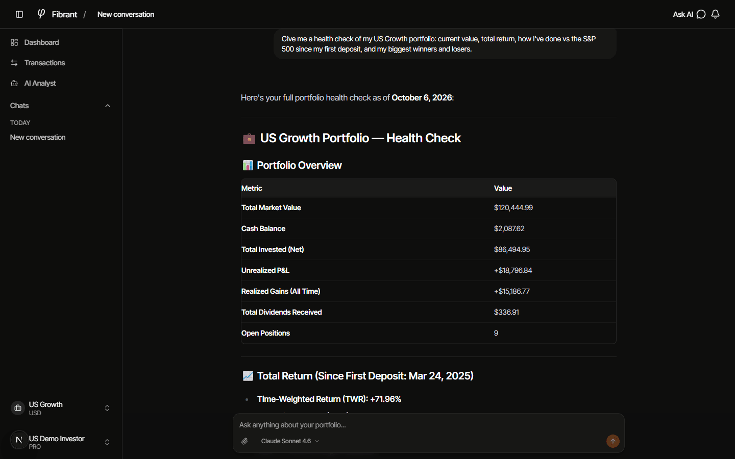The width and height of the screenshot is (735, 459).
Task: Collapse the Chats section
Action: pyautogui.click(x=108, y=106)
